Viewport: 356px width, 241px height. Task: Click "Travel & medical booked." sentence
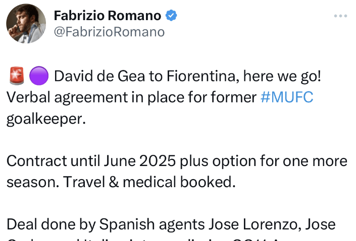point(149,182)
